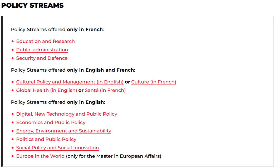This screenshot has height=168, width=275.
Task: Click the "or" before Santé (in French)
Action: point(81,90)
